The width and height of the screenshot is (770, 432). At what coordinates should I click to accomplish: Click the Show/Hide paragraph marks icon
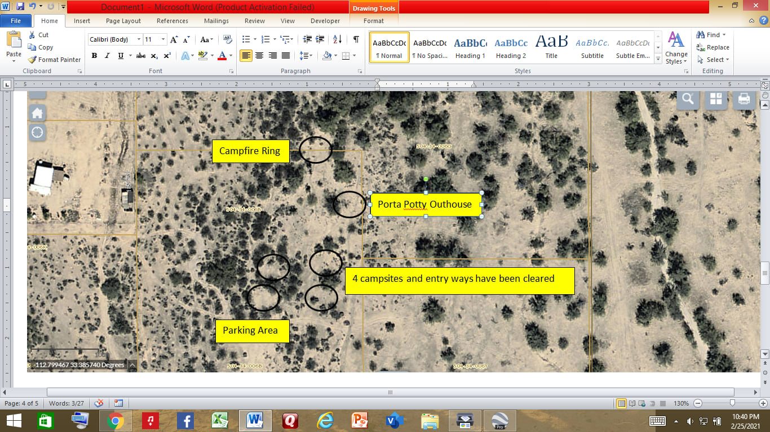coord(356,39)
